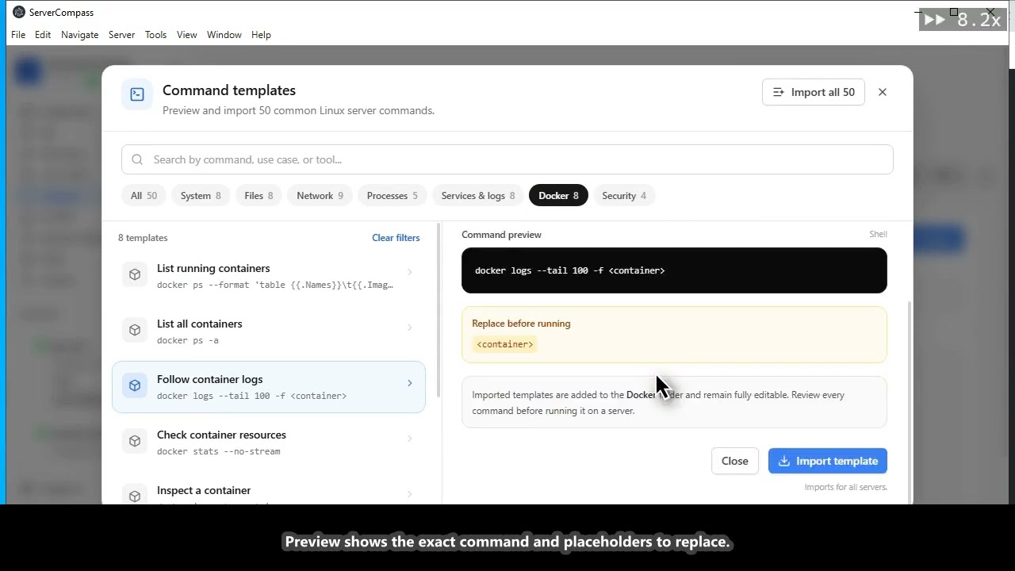
Task: Expand List running containers chevron
Action: tap(410, 272)
